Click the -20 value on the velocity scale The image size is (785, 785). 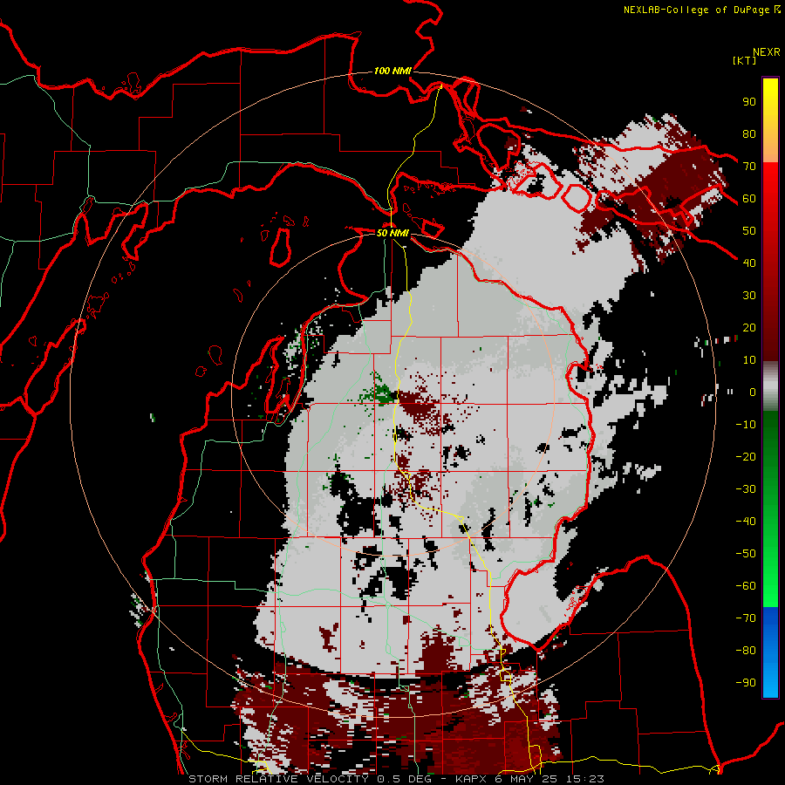coord(746,456)
